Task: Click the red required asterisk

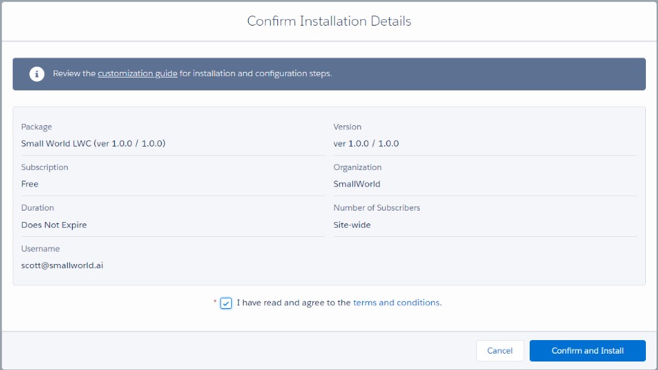Action: 215,302
